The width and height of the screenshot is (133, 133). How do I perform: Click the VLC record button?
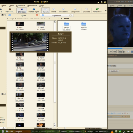[132, 52]
